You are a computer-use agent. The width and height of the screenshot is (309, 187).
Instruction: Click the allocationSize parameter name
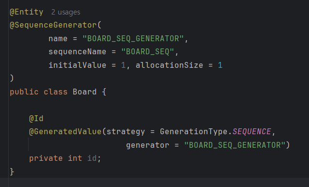170,65
